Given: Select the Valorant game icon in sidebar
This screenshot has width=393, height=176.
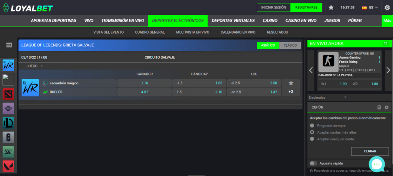Looking at the screenshot, I should tap(8, 166).
